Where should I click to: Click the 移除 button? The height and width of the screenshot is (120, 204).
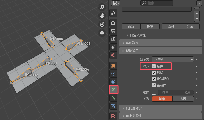coord(150,26)
